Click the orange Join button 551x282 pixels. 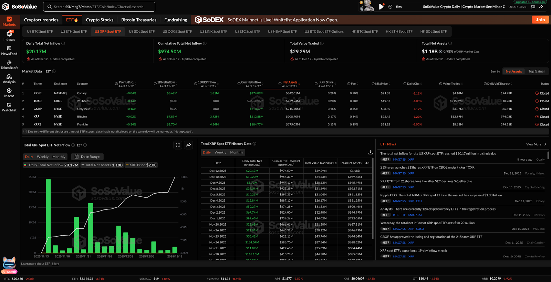click(540, 20)
